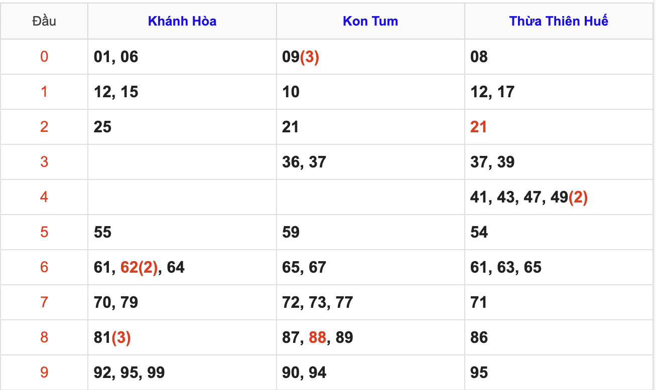Select the 09(3) entry in Kon Tum
Screen dimensions: 656x390
[x=301, y=57]
